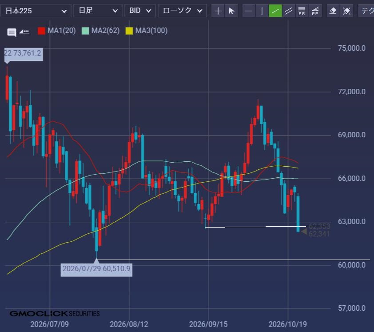Select the parallel channel line tool
The image size is (374, 332).
click(289, 11)
